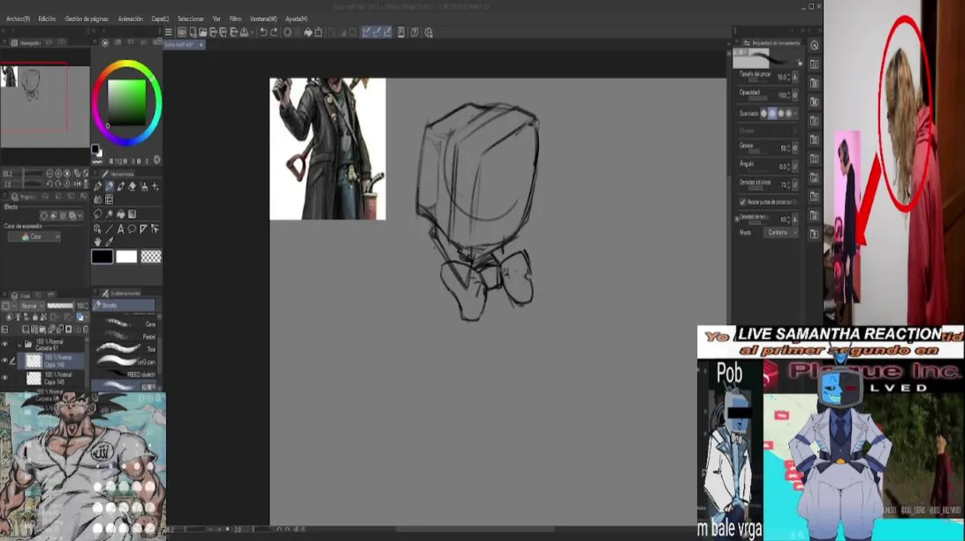Open the Ventana(W) menu
Image resolution: width=965 pixels, height=541 pixels.
tap(263, 19)
